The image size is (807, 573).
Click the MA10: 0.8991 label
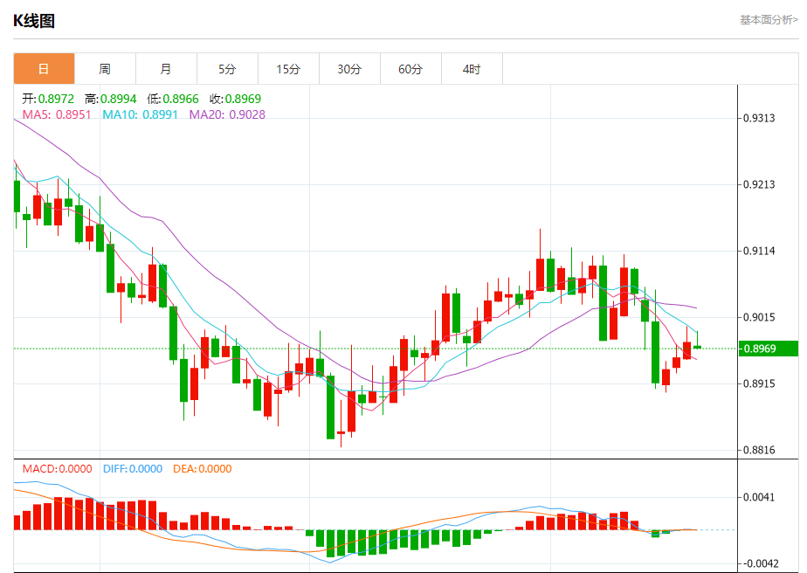(x=140, y=114)
